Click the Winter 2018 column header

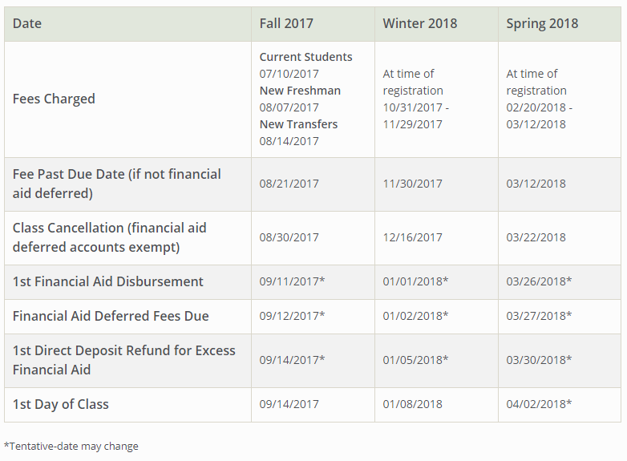tap(419, 23)
